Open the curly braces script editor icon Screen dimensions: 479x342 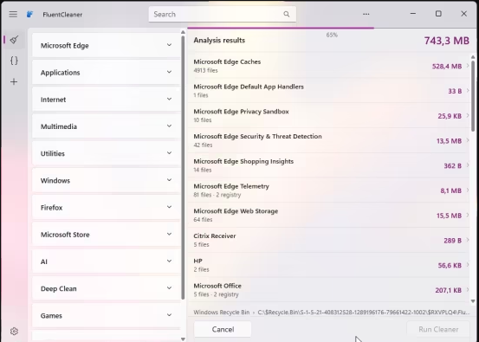pos(14,61)
